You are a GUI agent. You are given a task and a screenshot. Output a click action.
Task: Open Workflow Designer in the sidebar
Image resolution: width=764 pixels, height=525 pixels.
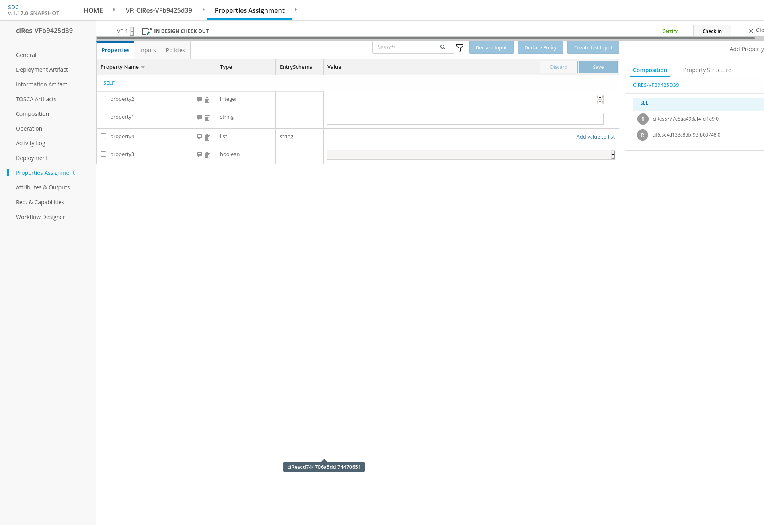pyautogui.click(x=40, y=217)
